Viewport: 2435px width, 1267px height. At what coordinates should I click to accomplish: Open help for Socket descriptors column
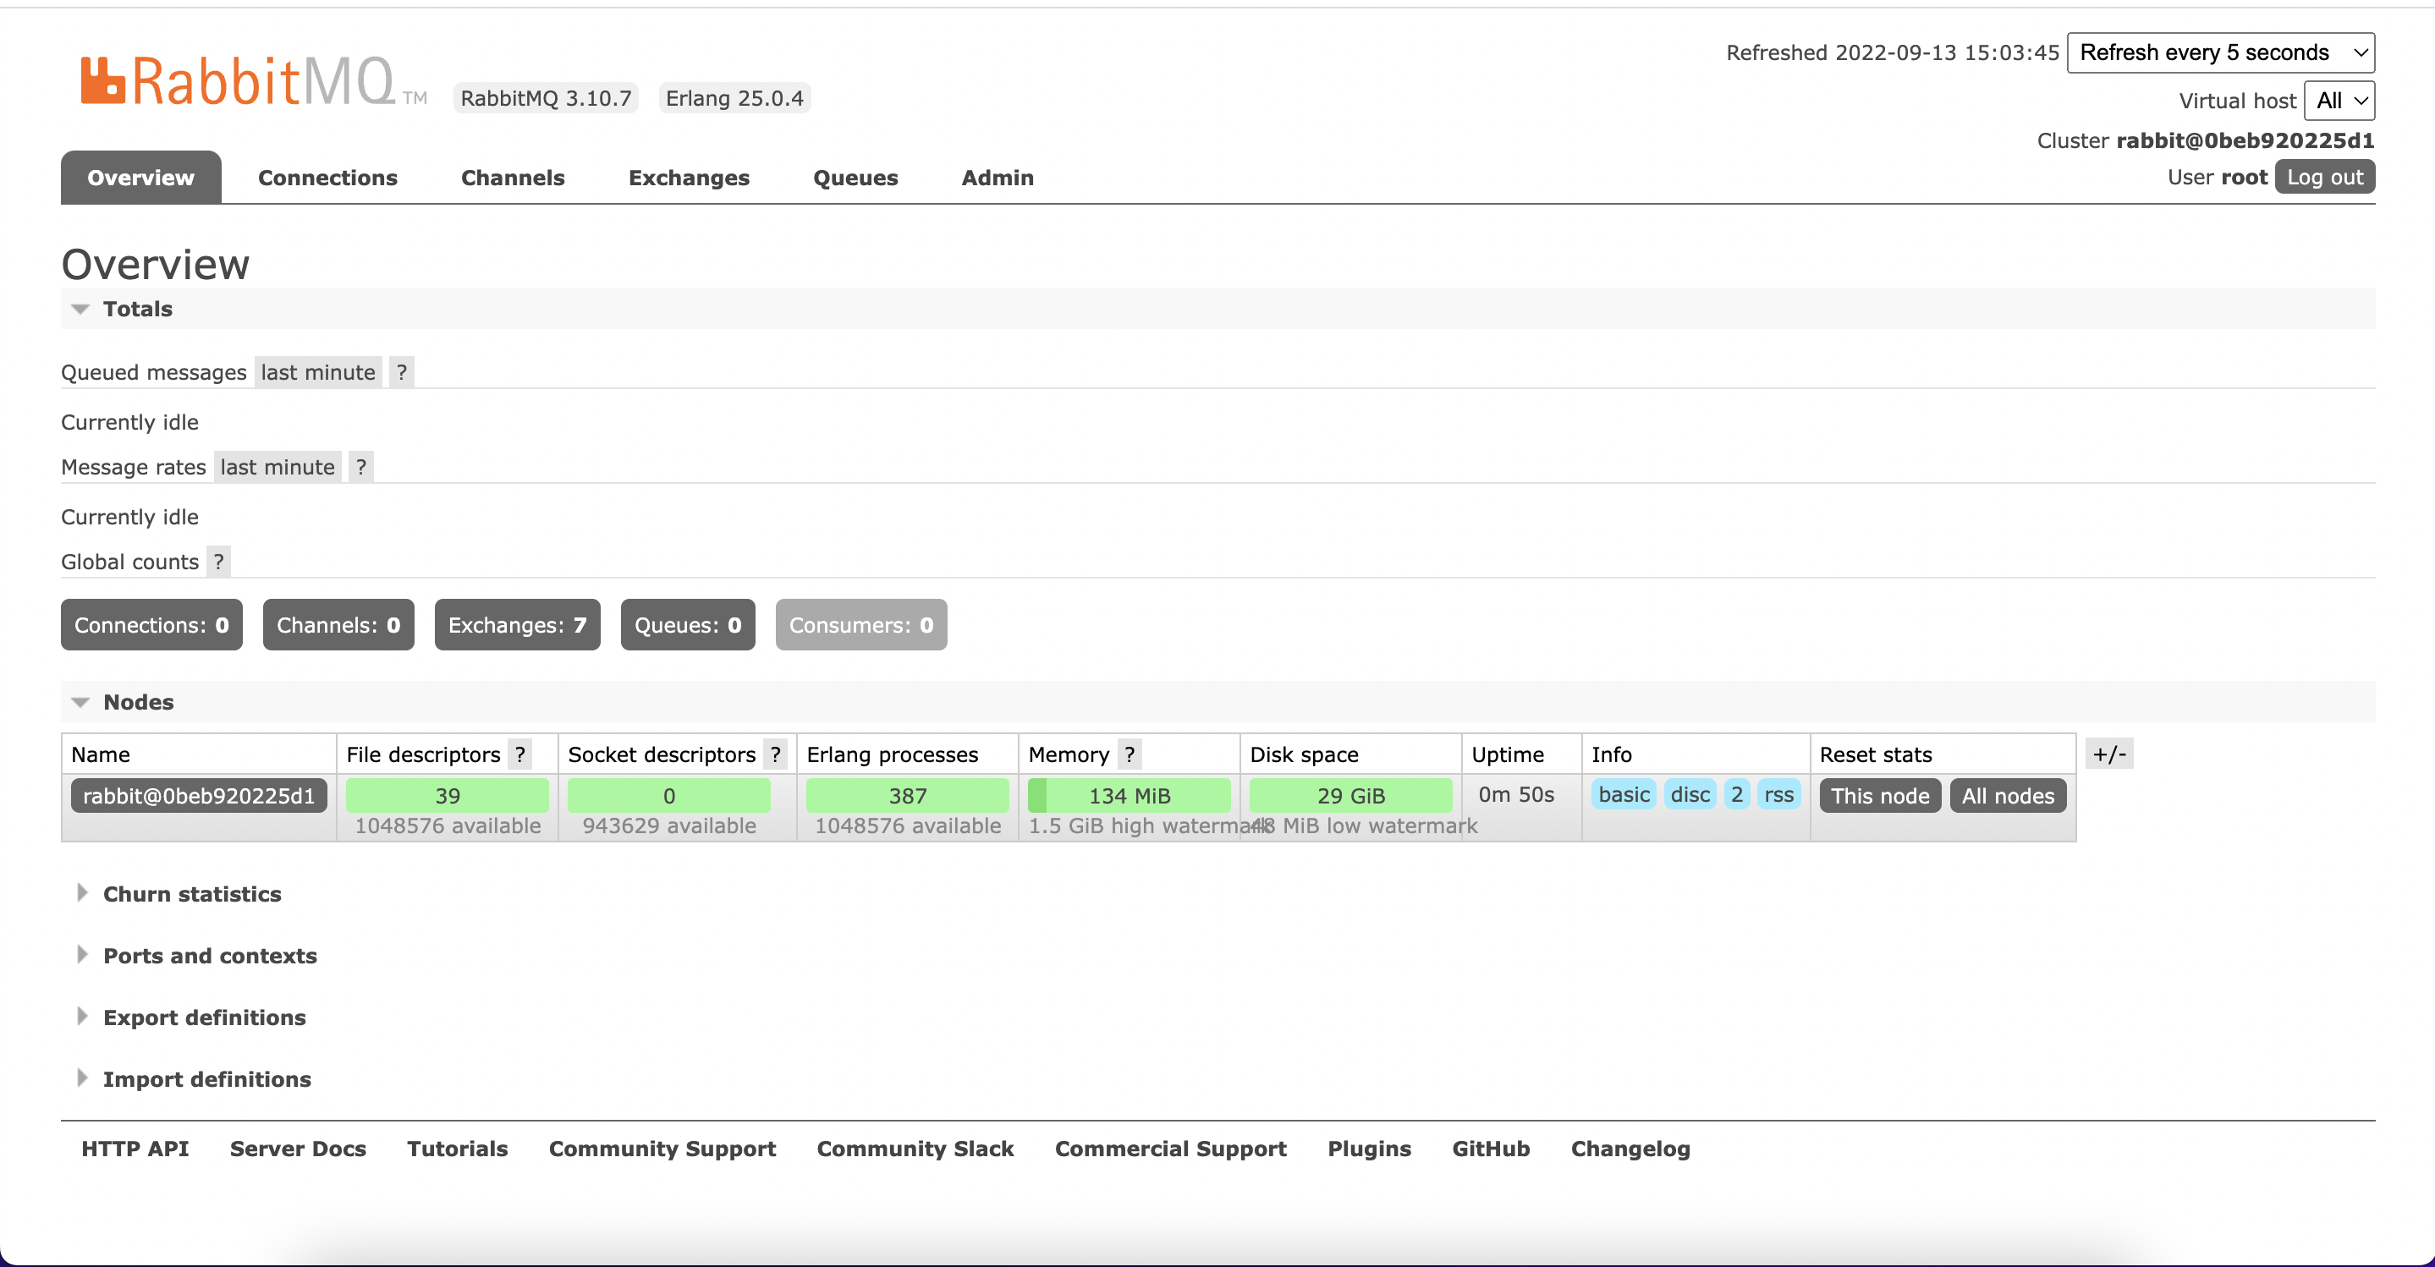coord(775,754)
